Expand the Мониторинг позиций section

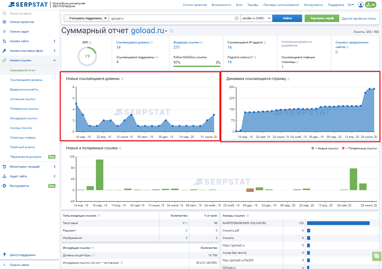point(54,167)
